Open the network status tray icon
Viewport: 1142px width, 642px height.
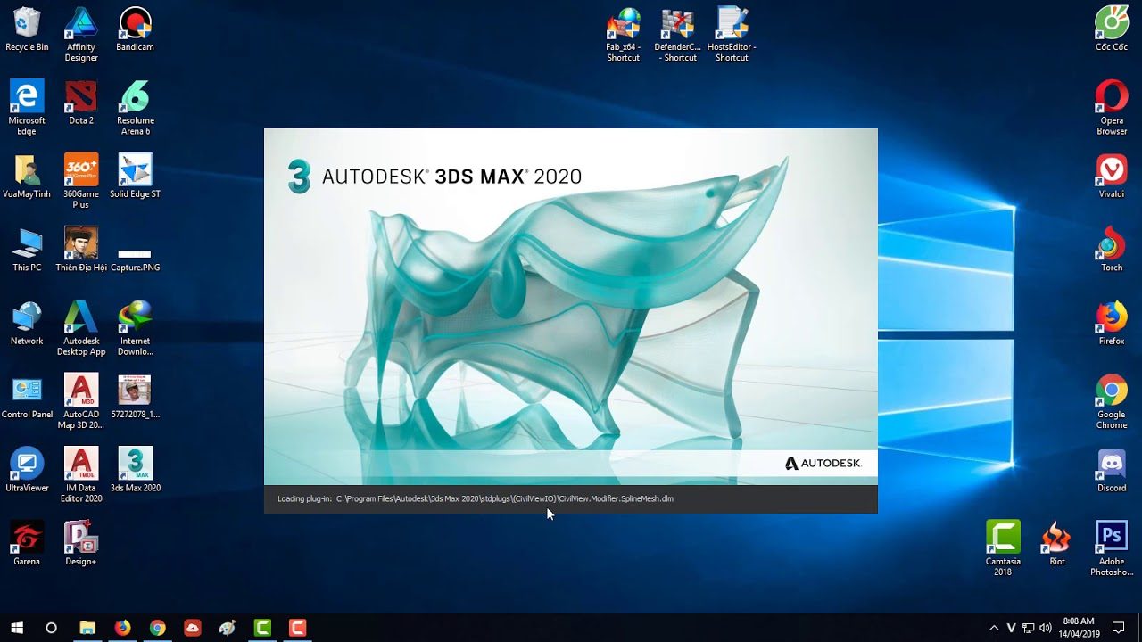[1028, 628]
